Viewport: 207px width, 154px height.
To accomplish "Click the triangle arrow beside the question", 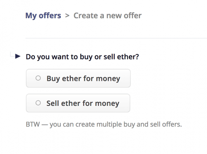I will coord(18,56).
